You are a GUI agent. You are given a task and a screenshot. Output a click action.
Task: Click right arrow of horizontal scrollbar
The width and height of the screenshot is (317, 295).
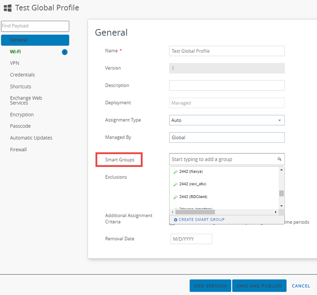(276, 212)
